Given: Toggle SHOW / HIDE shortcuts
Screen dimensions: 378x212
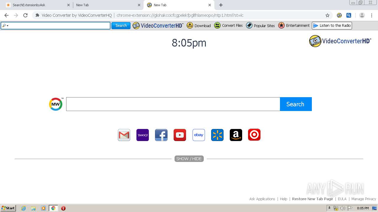Looking at the screenshot, I should [189, 159].
